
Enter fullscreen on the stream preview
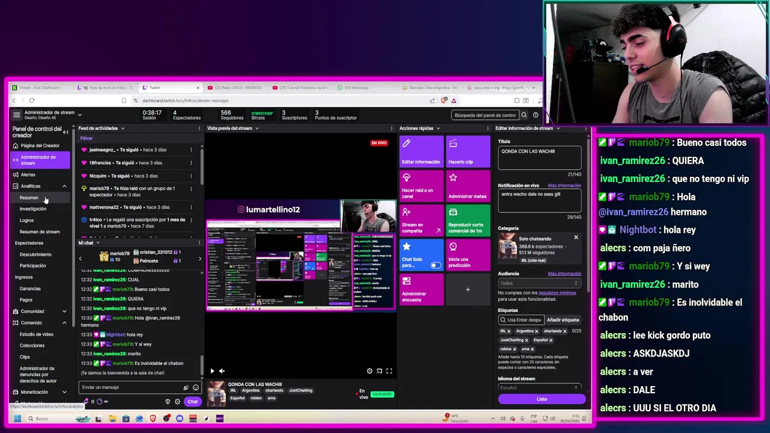(x=389, y=371)
